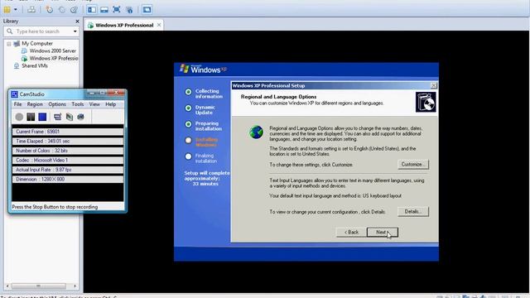The height and width of the screenshot is (298, 530).
Task: Click the VMware power state icon in toolbar
Action: coord(7,9)
